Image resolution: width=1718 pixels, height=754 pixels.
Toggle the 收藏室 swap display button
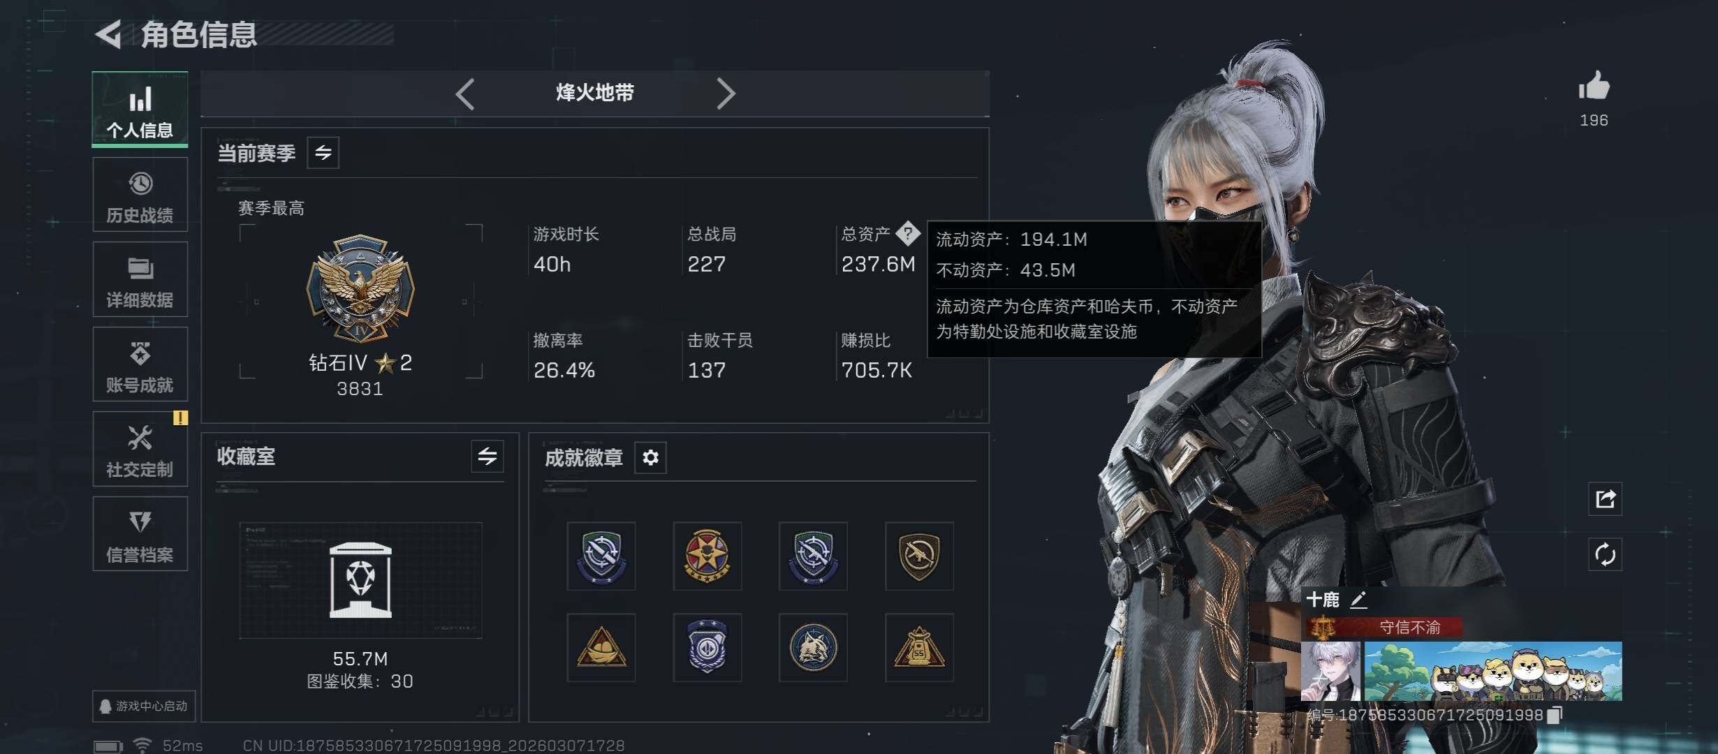[x=487, y=457]
